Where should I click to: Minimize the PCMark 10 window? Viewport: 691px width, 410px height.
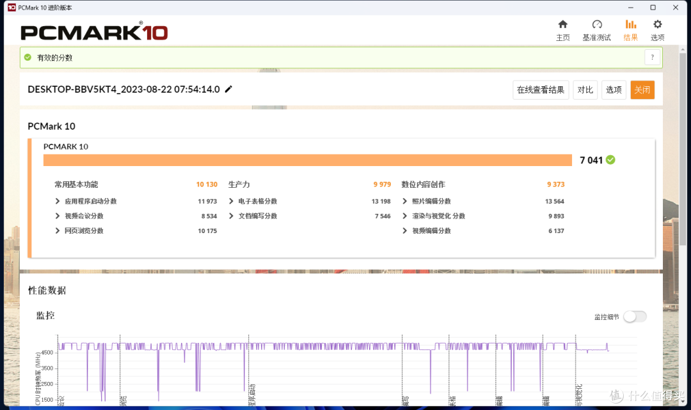pyautogui.click(x=631, y=8)
